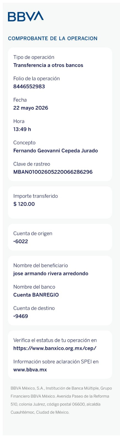Click the origin account •6022
120x440 pixels.
click(21, 241)
